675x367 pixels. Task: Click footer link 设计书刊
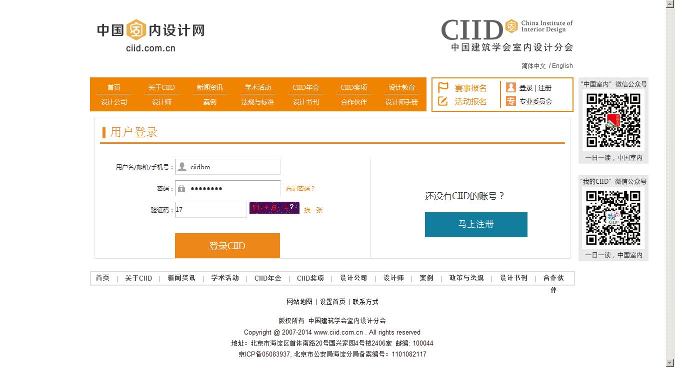[x=513, y=278]
